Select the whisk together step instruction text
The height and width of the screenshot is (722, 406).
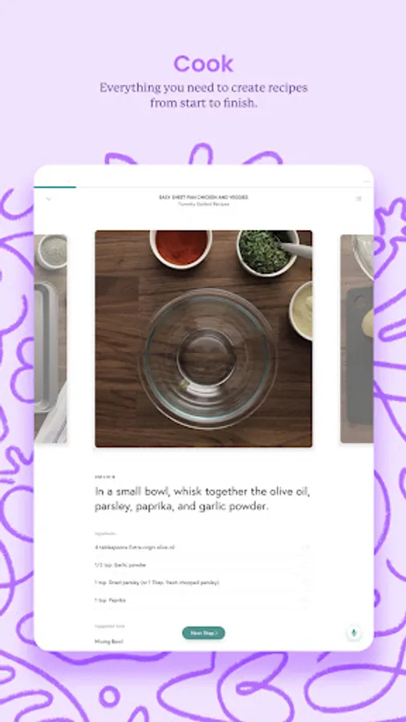coord(202,499)
